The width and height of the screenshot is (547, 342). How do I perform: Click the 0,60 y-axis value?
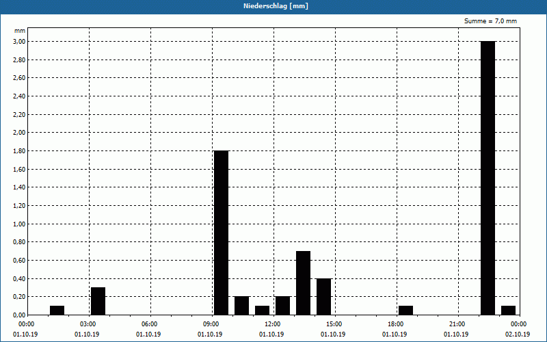click(x=19, y=261)
